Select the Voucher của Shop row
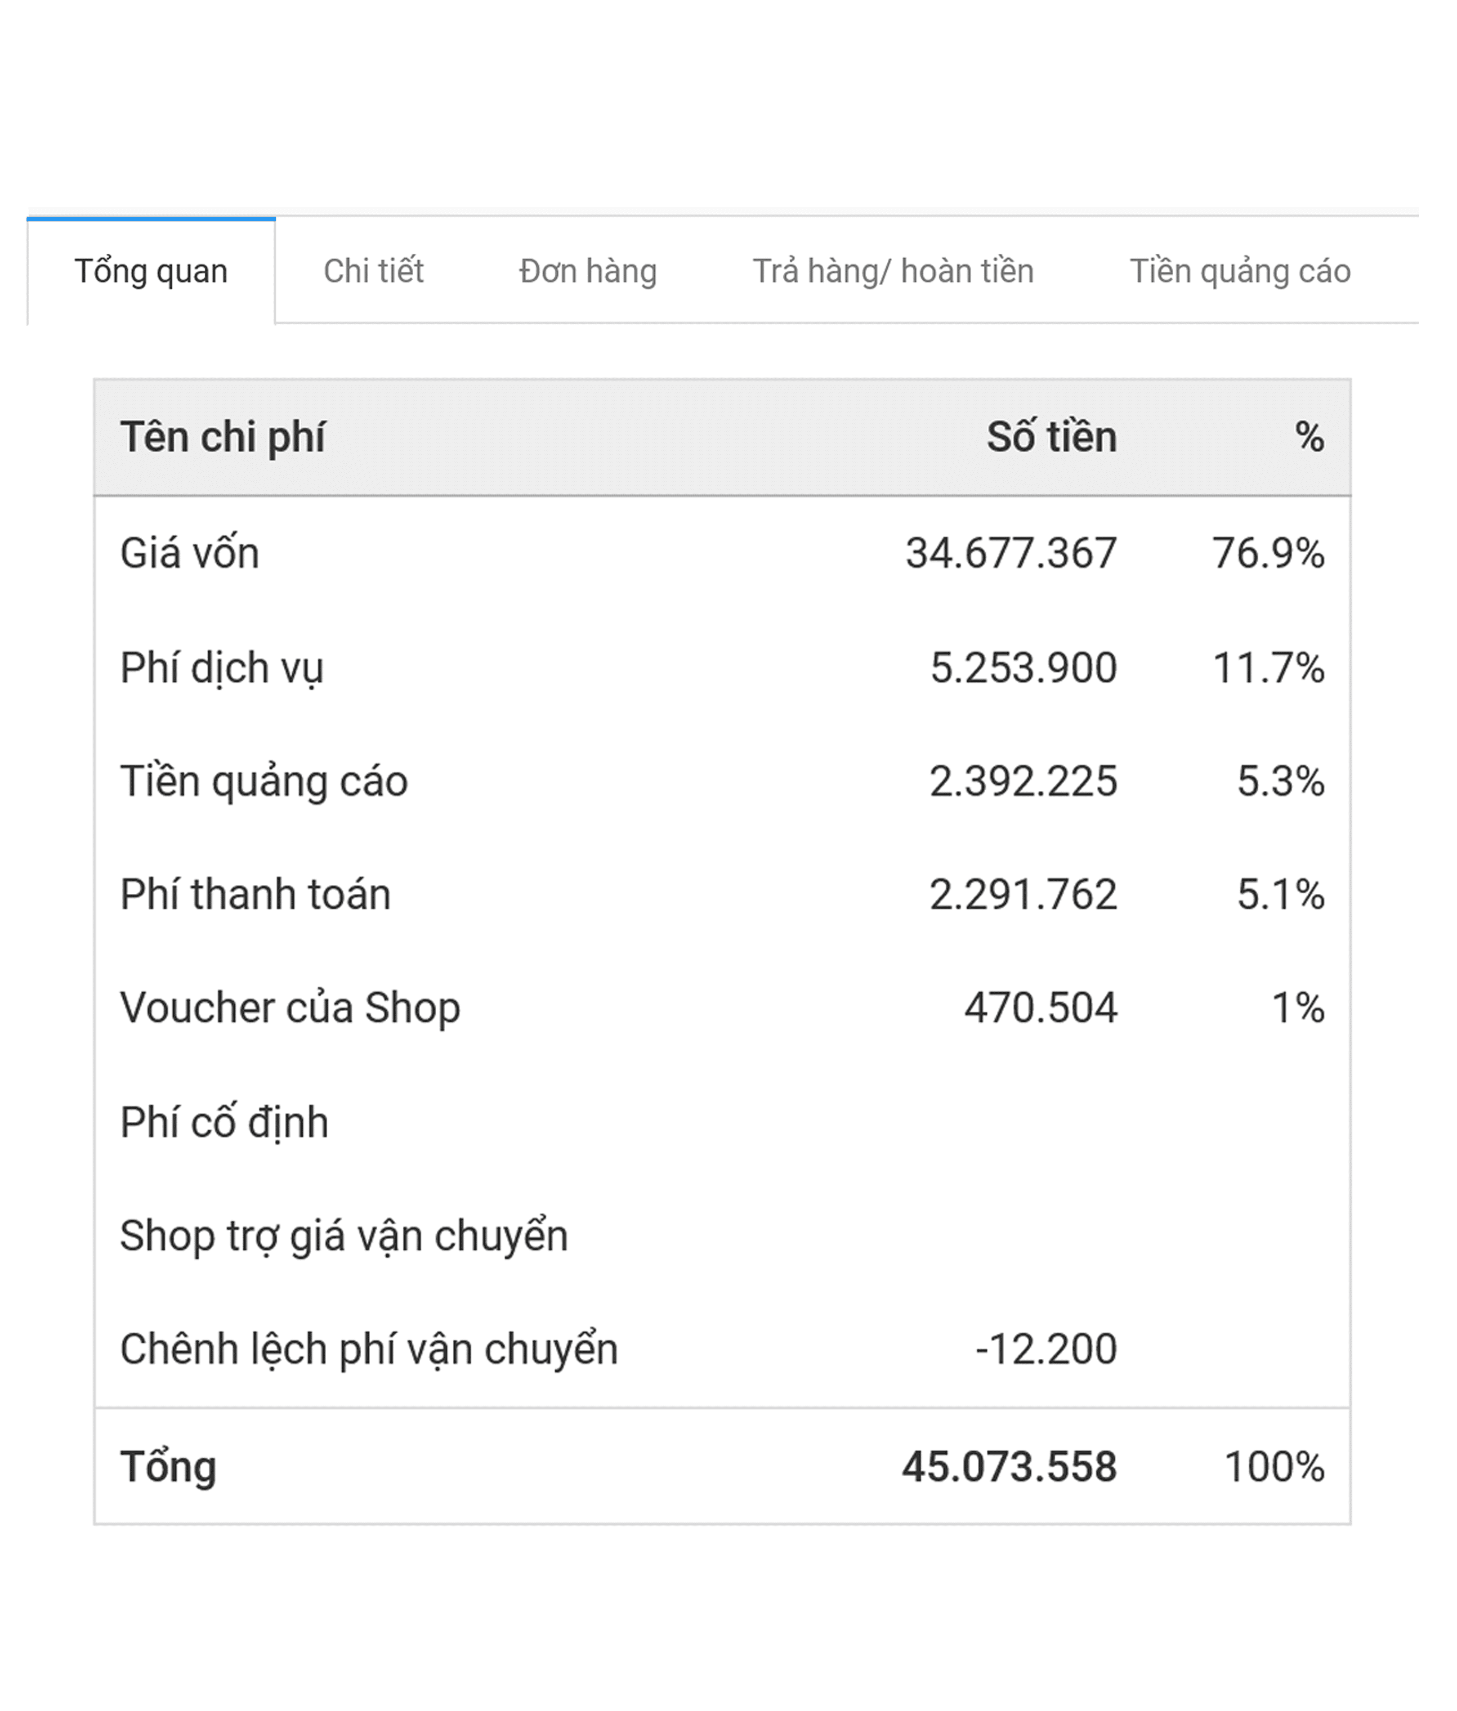 (x=290, y=1008)
